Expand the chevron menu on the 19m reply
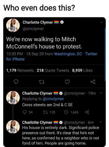 click(101, 93)
